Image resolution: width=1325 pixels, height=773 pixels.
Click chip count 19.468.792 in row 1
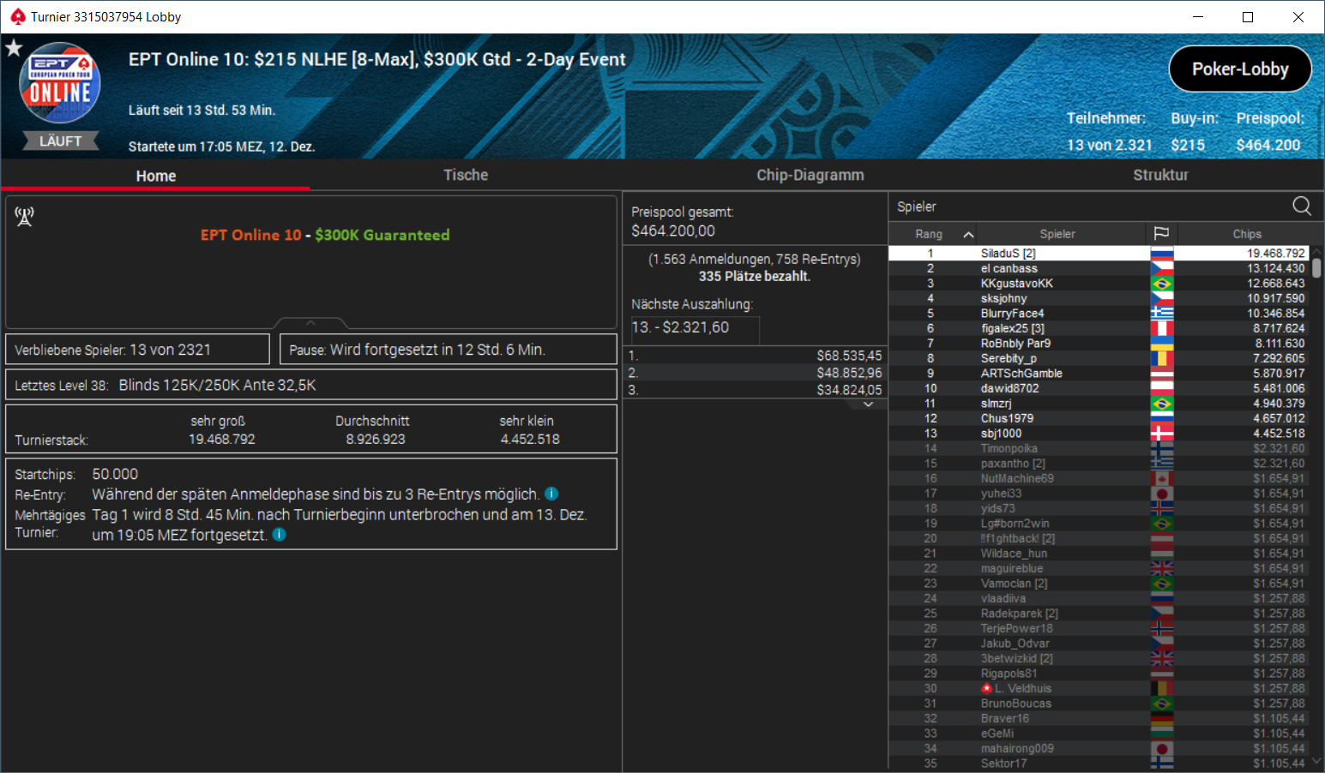(x=1276, y=254)
